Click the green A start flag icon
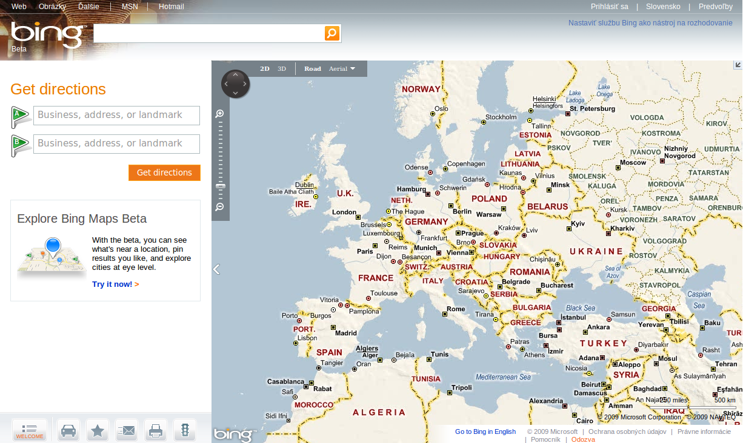The width and height of the screenshot is (743, 443). (21, 116)
